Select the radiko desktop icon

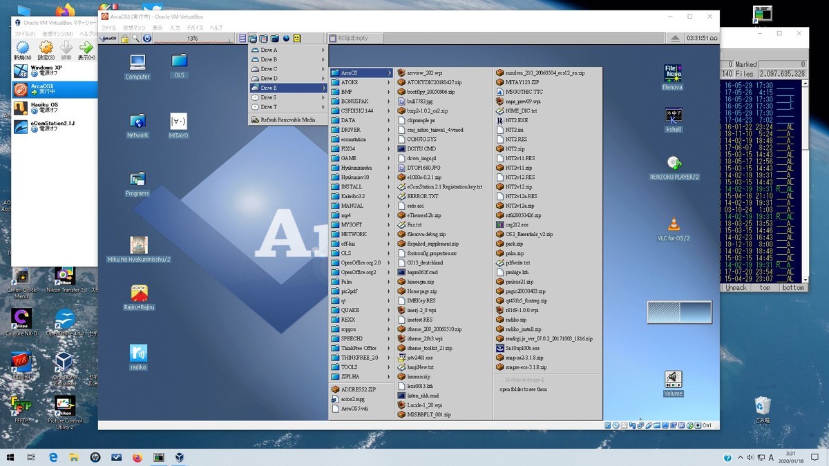[x=139, y=357]
